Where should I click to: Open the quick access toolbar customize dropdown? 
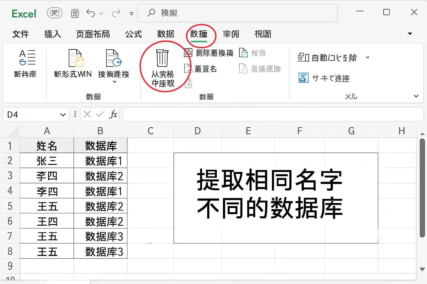click(131, 14)
